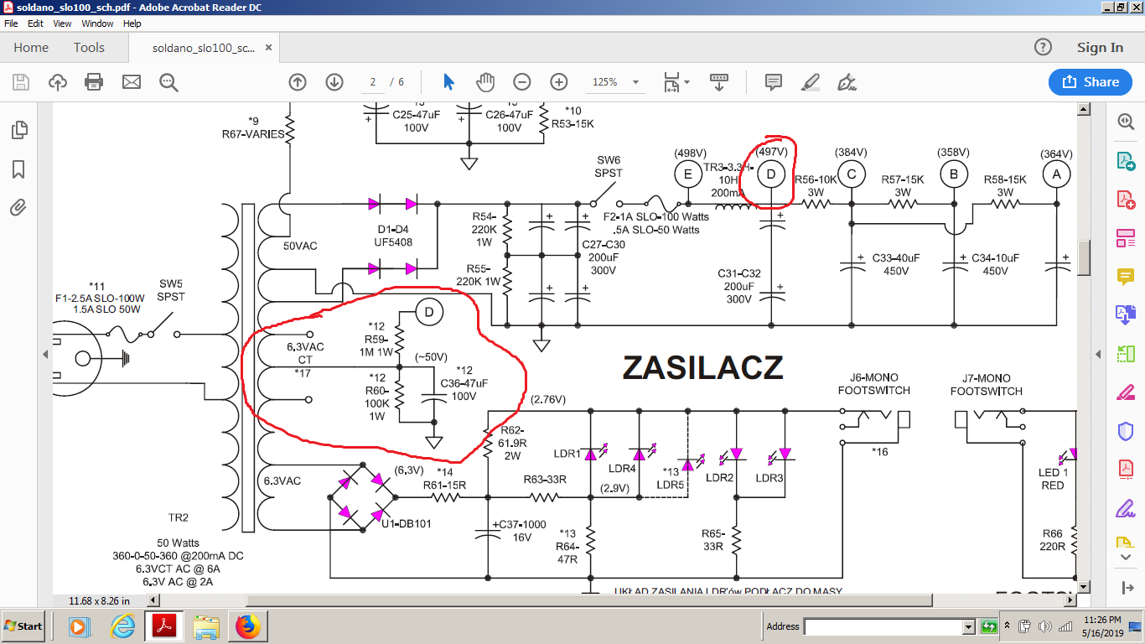Click the read mode keyboard icon

point(718,82)
